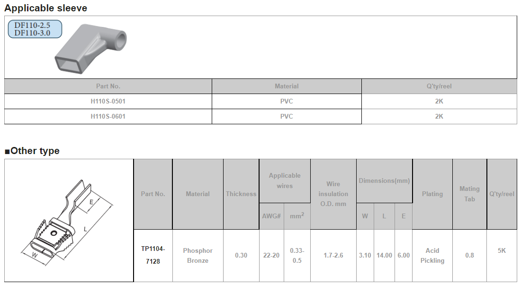Click the TP1104-7128 part number cell

[153, 255]
